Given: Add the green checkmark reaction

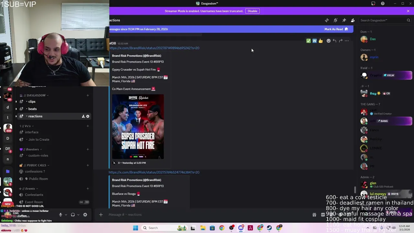Looking at the screenshot, I should tap(309, 41).
